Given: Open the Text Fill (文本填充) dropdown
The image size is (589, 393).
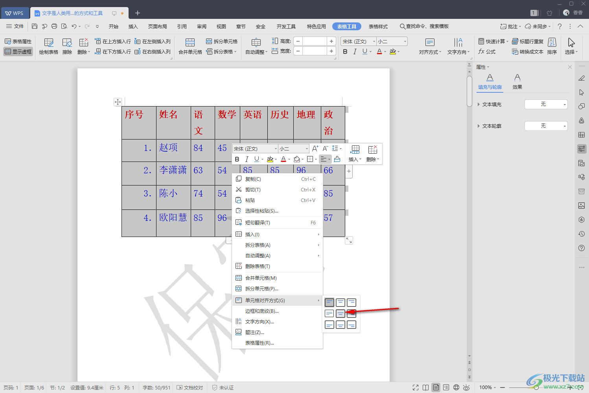Looking at the screenshot, I should point(546,104).
